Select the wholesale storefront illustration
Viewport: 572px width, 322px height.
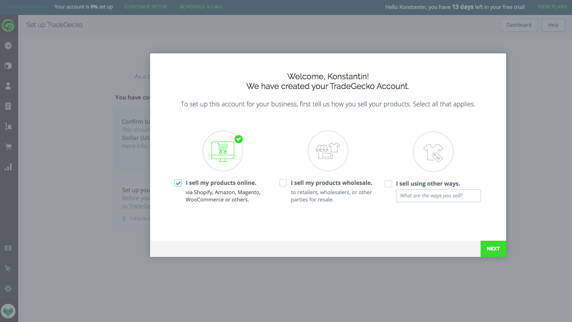[328, 151]
